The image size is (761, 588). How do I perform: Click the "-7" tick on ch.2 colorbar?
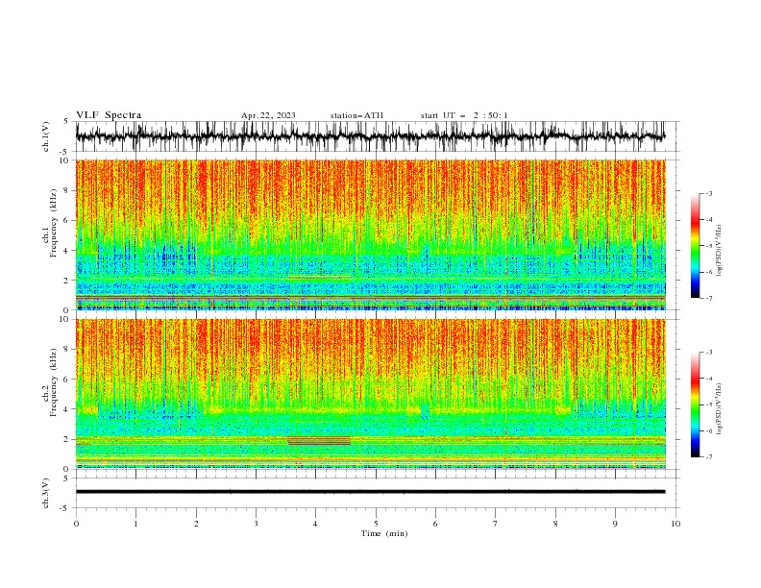[708, 456]
